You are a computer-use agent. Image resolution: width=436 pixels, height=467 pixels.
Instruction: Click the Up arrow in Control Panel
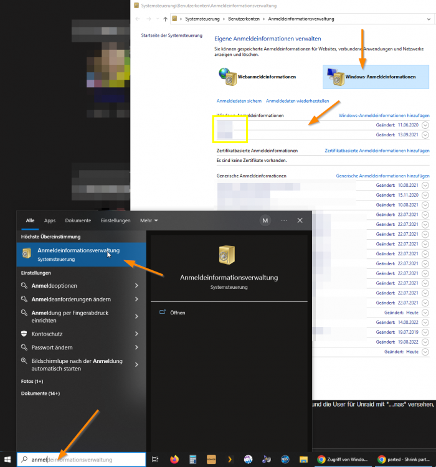click(x=166, y=19)
